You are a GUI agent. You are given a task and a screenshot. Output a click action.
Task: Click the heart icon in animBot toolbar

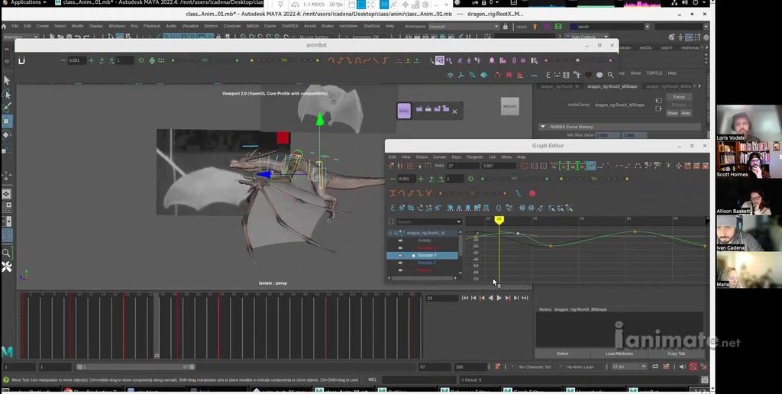589,75
